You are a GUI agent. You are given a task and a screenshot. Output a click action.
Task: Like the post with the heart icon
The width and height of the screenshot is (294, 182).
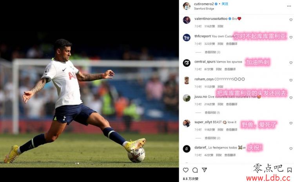pos(186,170)
